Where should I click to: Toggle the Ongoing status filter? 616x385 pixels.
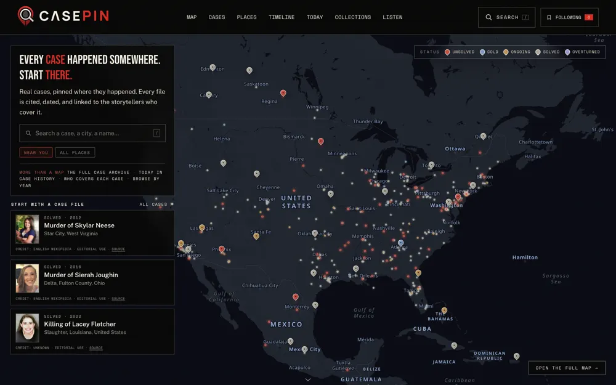(x=517, y=52)
